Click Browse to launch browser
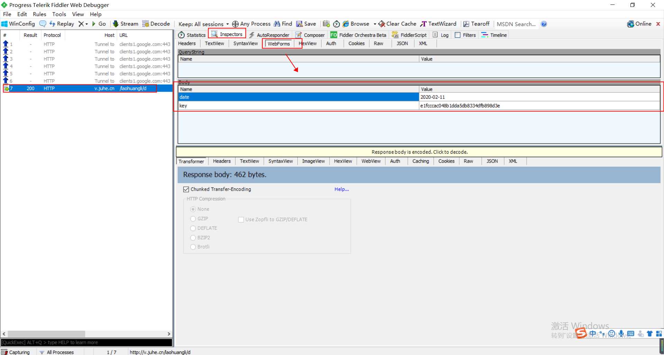This screenshot has height=355, width=664. (x=356, y=24)
